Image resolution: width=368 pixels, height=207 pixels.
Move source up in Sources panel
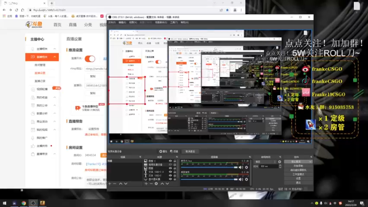pyautogui.click(x=162, y=184)
